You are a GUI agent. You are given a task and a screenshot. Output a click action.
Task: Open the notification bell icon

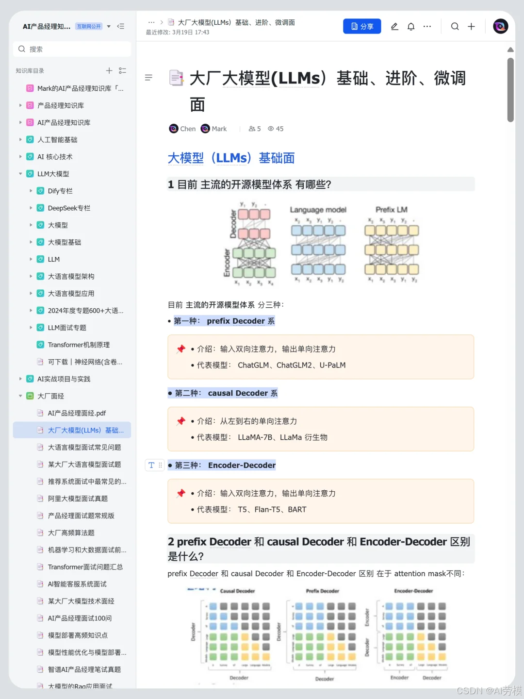410,27
